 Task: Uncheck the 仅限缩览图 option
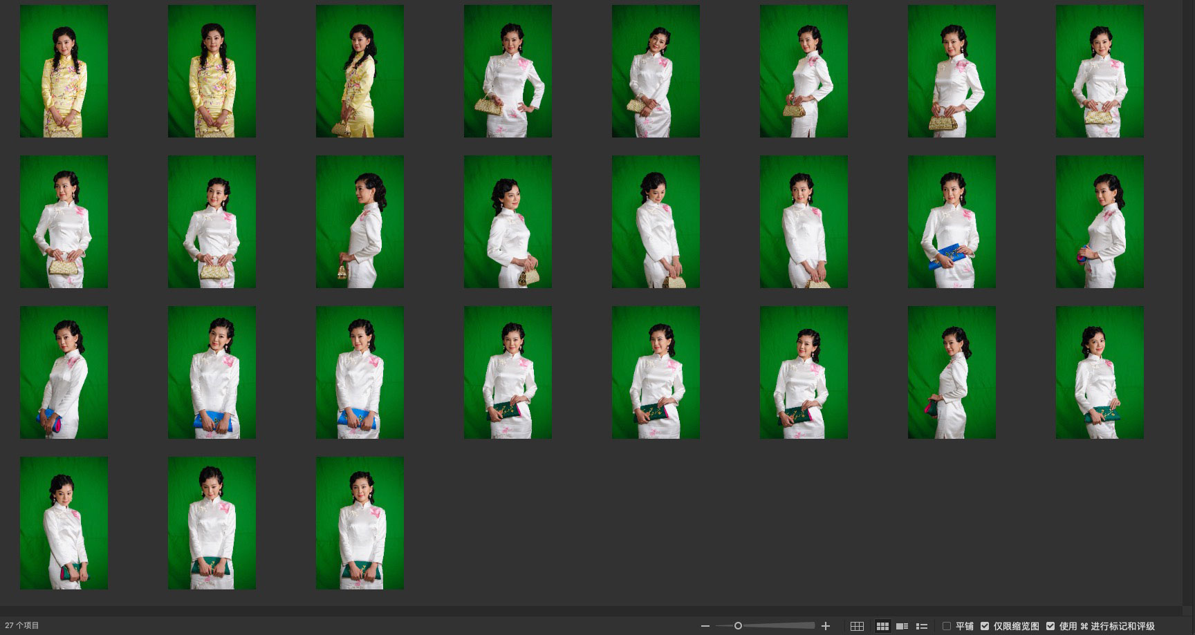coord(985,626)
